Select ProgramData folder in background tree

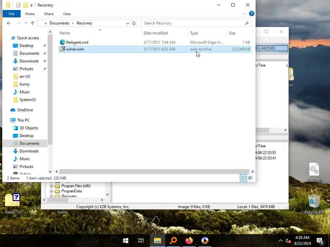71,191
